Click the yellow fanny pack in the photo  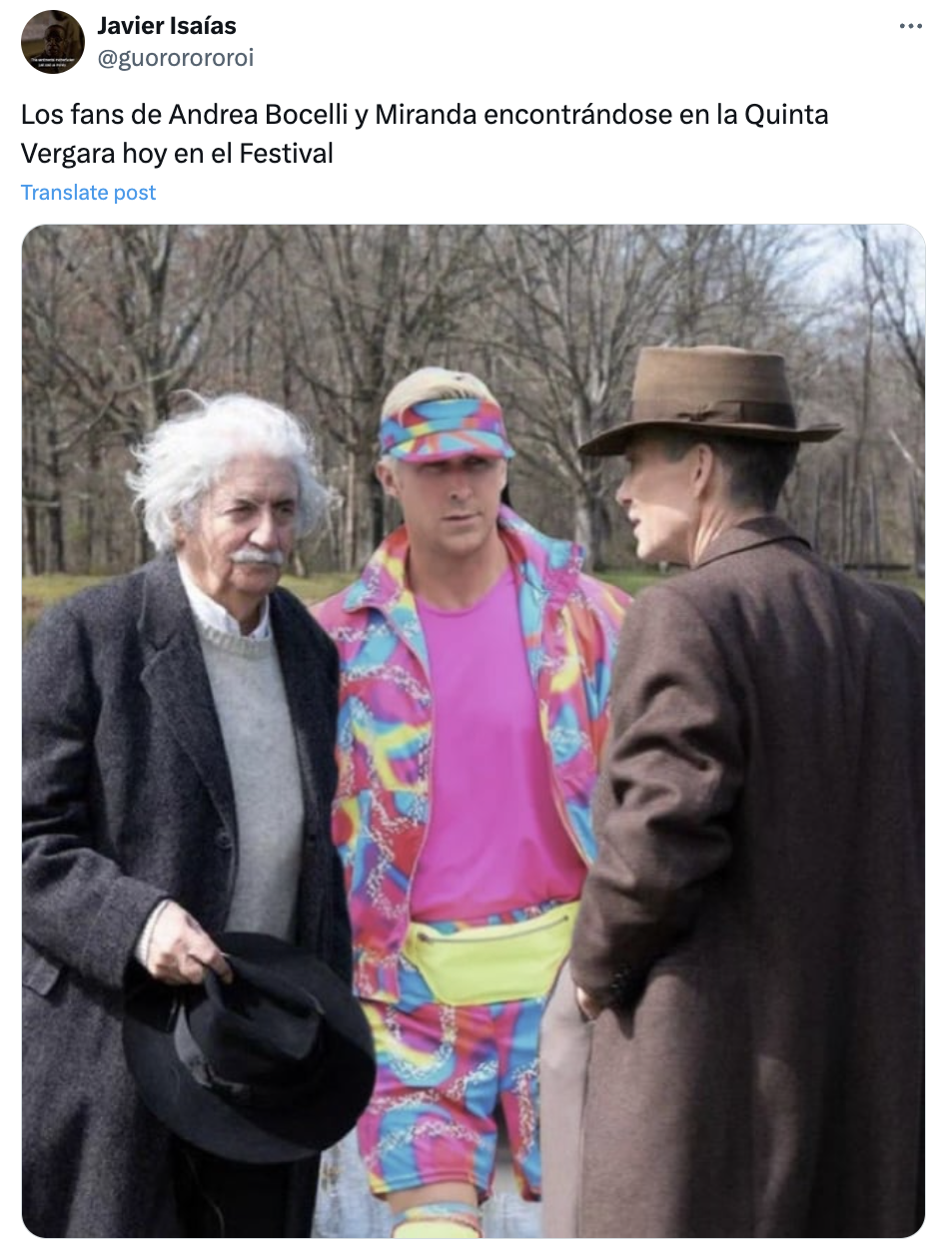pyautogui.click(x=489, y=958)
